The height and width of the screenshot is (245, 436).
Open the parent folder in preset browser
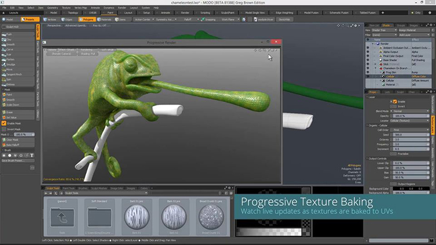pos(62,216)
